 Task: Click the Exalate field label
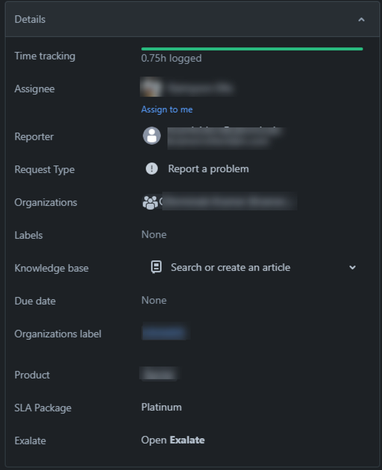tap(31, 441)
